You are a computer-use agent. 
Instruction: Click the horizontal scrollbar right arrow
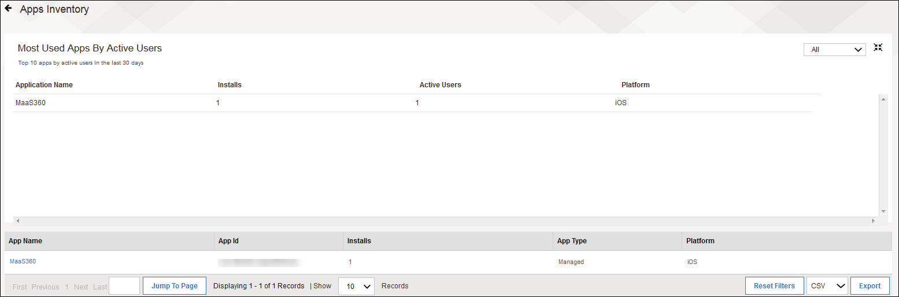[x=874, y=221]
